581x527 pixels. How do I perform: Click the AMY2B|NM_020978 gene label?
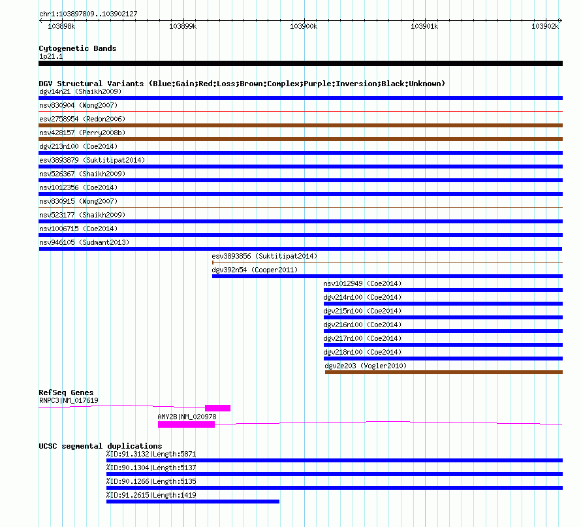pyautogui.click(x=187, y=417)
